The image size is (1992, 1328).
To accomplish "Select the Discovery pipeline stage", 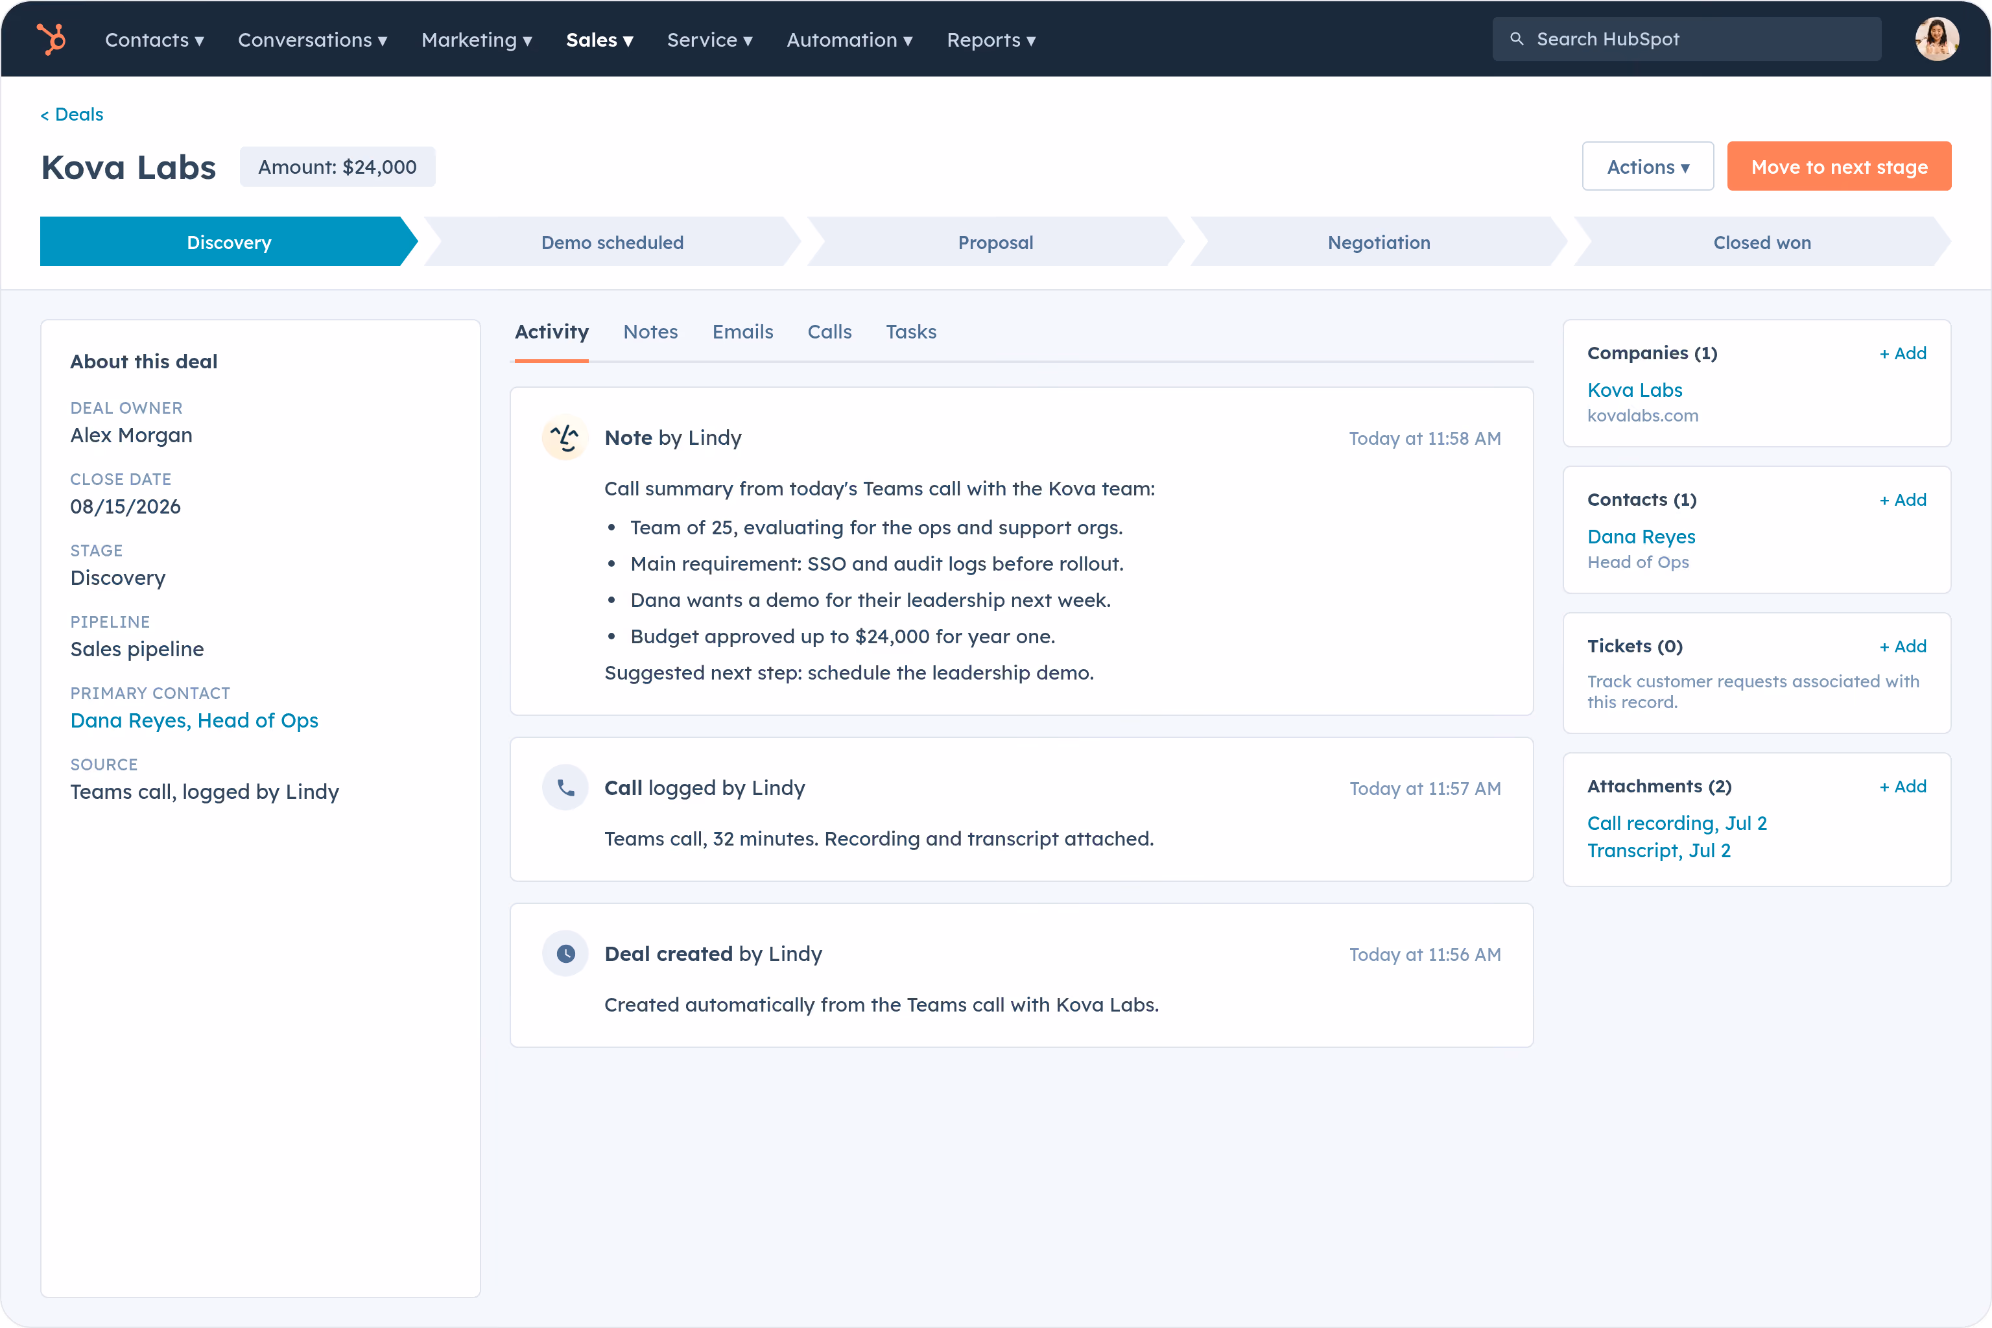I will tap(229, 243).
